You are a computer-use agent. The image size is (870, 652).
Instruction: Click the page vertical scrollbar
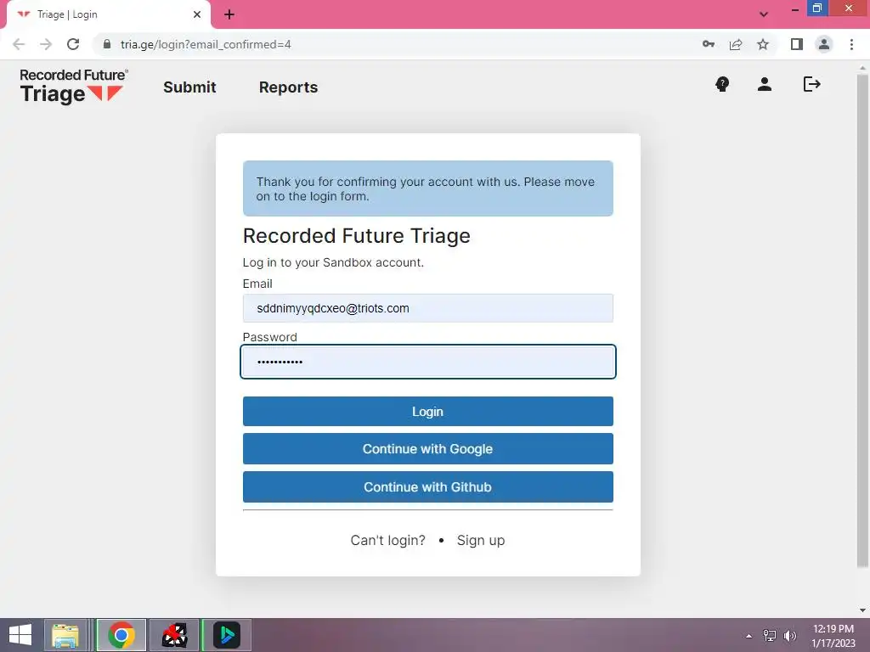(862, 321)
